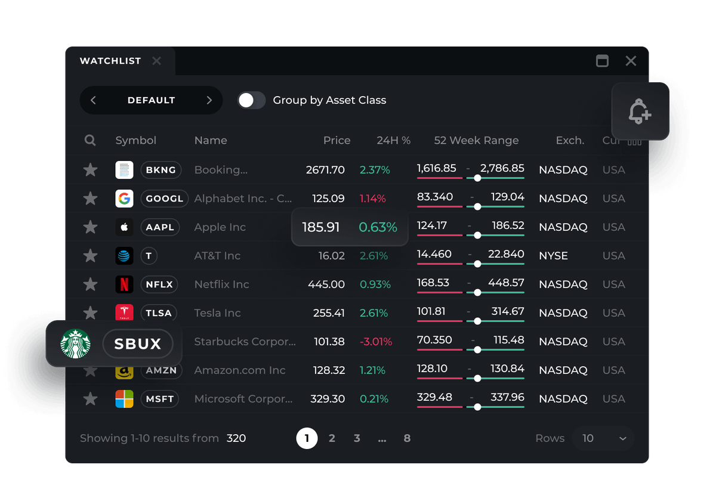Click the AT&T logo icon

(124, 256)
